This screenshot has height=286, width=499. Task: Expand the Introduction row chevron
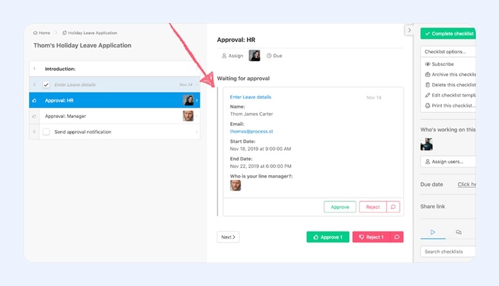coord(197,69)
